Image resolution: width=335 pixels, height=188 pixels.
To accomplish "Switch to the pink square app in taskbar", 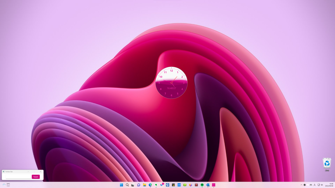I will point(214,185).
